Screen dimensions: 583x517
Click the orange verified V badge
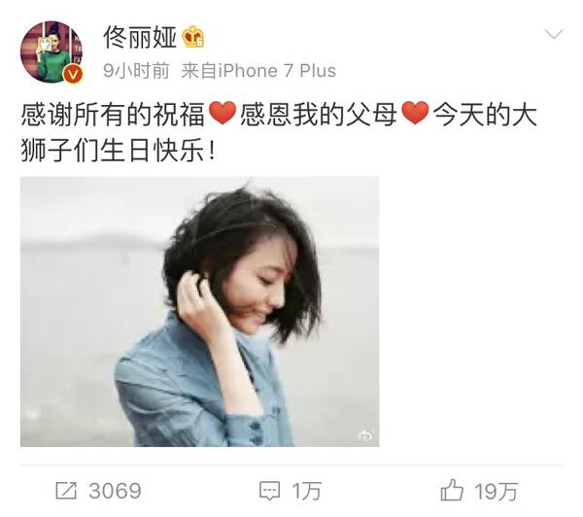73,74
